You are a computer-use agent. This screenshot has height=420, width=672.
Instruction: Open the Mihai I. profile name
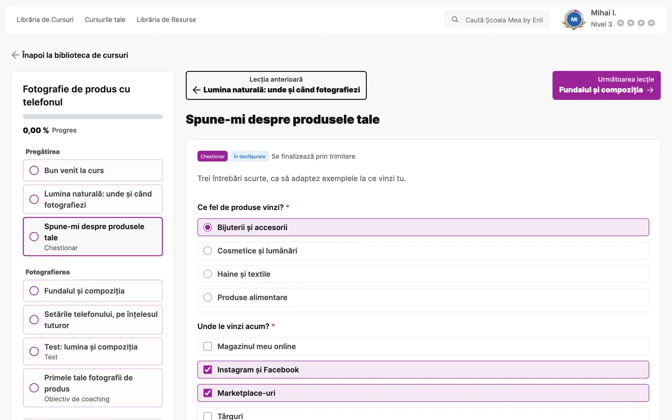click(604, 13)
